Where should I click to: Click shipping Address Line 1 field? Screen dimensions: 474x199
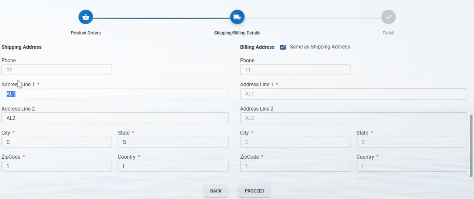tap(115, 94)
